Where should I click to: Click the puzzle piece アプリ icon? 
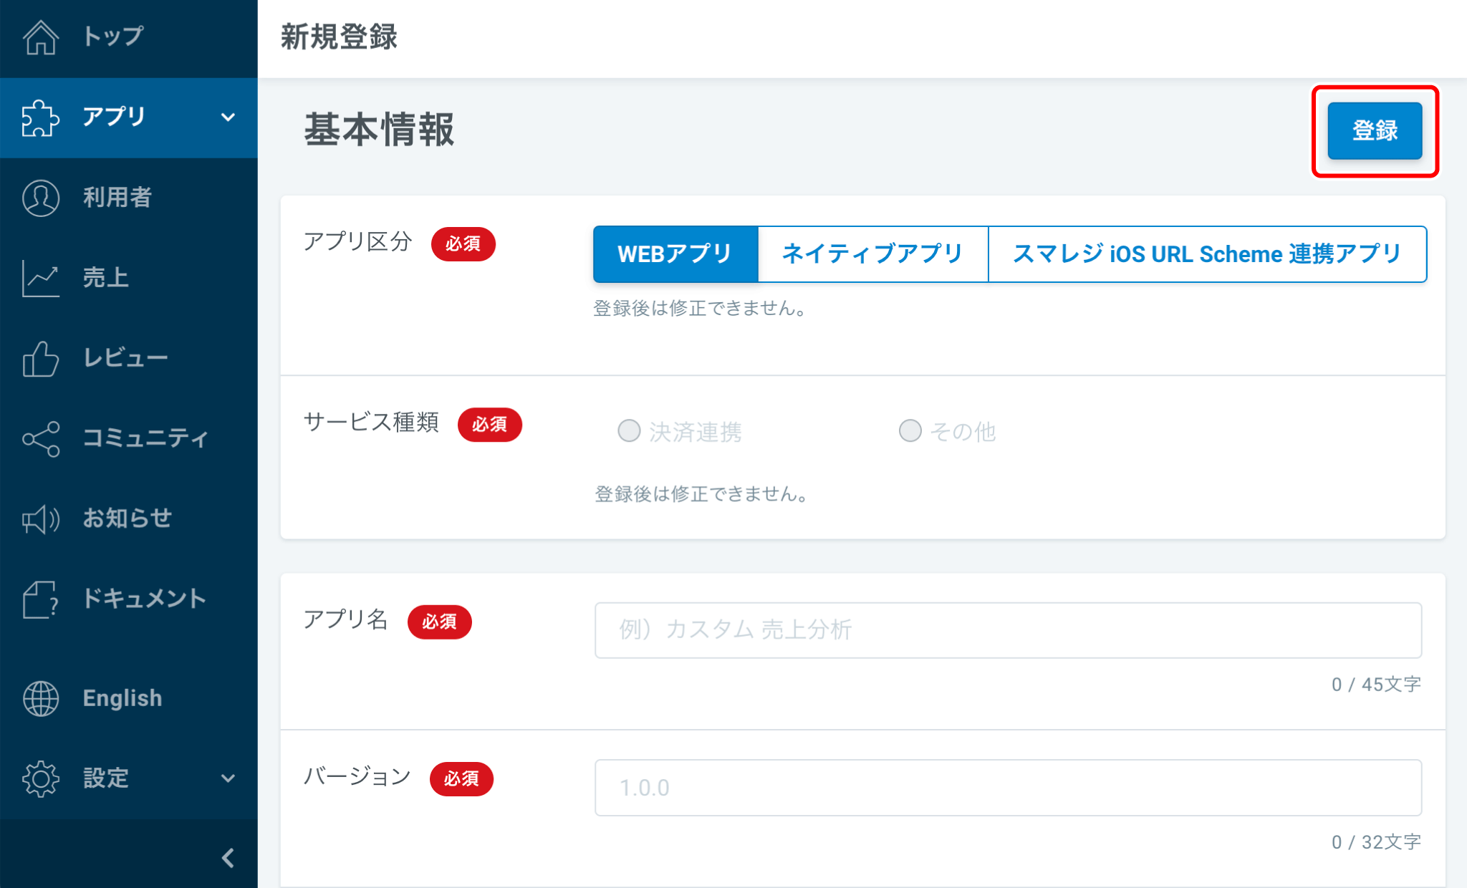coord(41,117)
